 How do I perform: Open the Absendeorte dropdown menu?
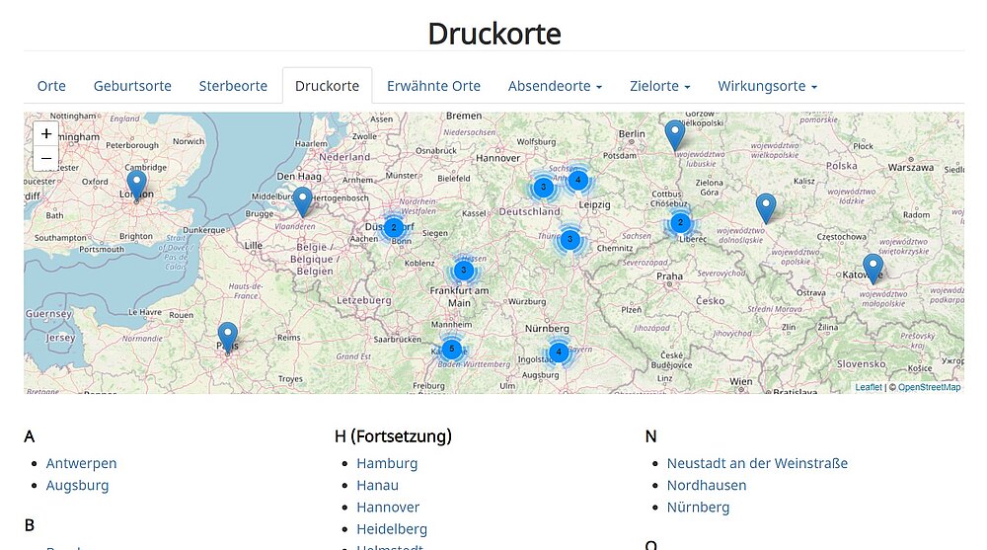click(x=555, y=86)
